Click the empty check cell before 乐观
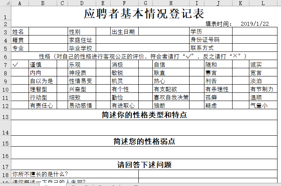Screen dimensions: 281x186 tap(62, 64)
